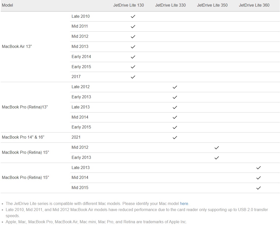
Task: Click the MacBook Pro (Retina)13" row label
Action: (25, 107)
